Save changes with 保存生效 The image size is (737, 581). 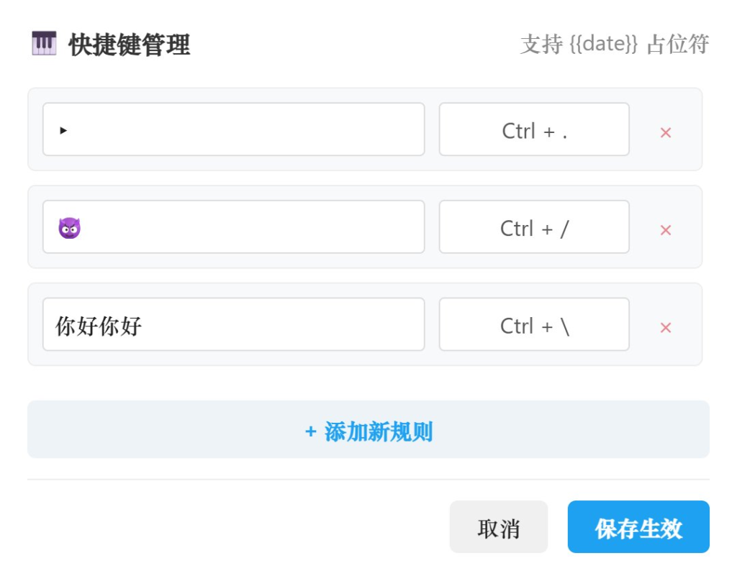point(638,528)
